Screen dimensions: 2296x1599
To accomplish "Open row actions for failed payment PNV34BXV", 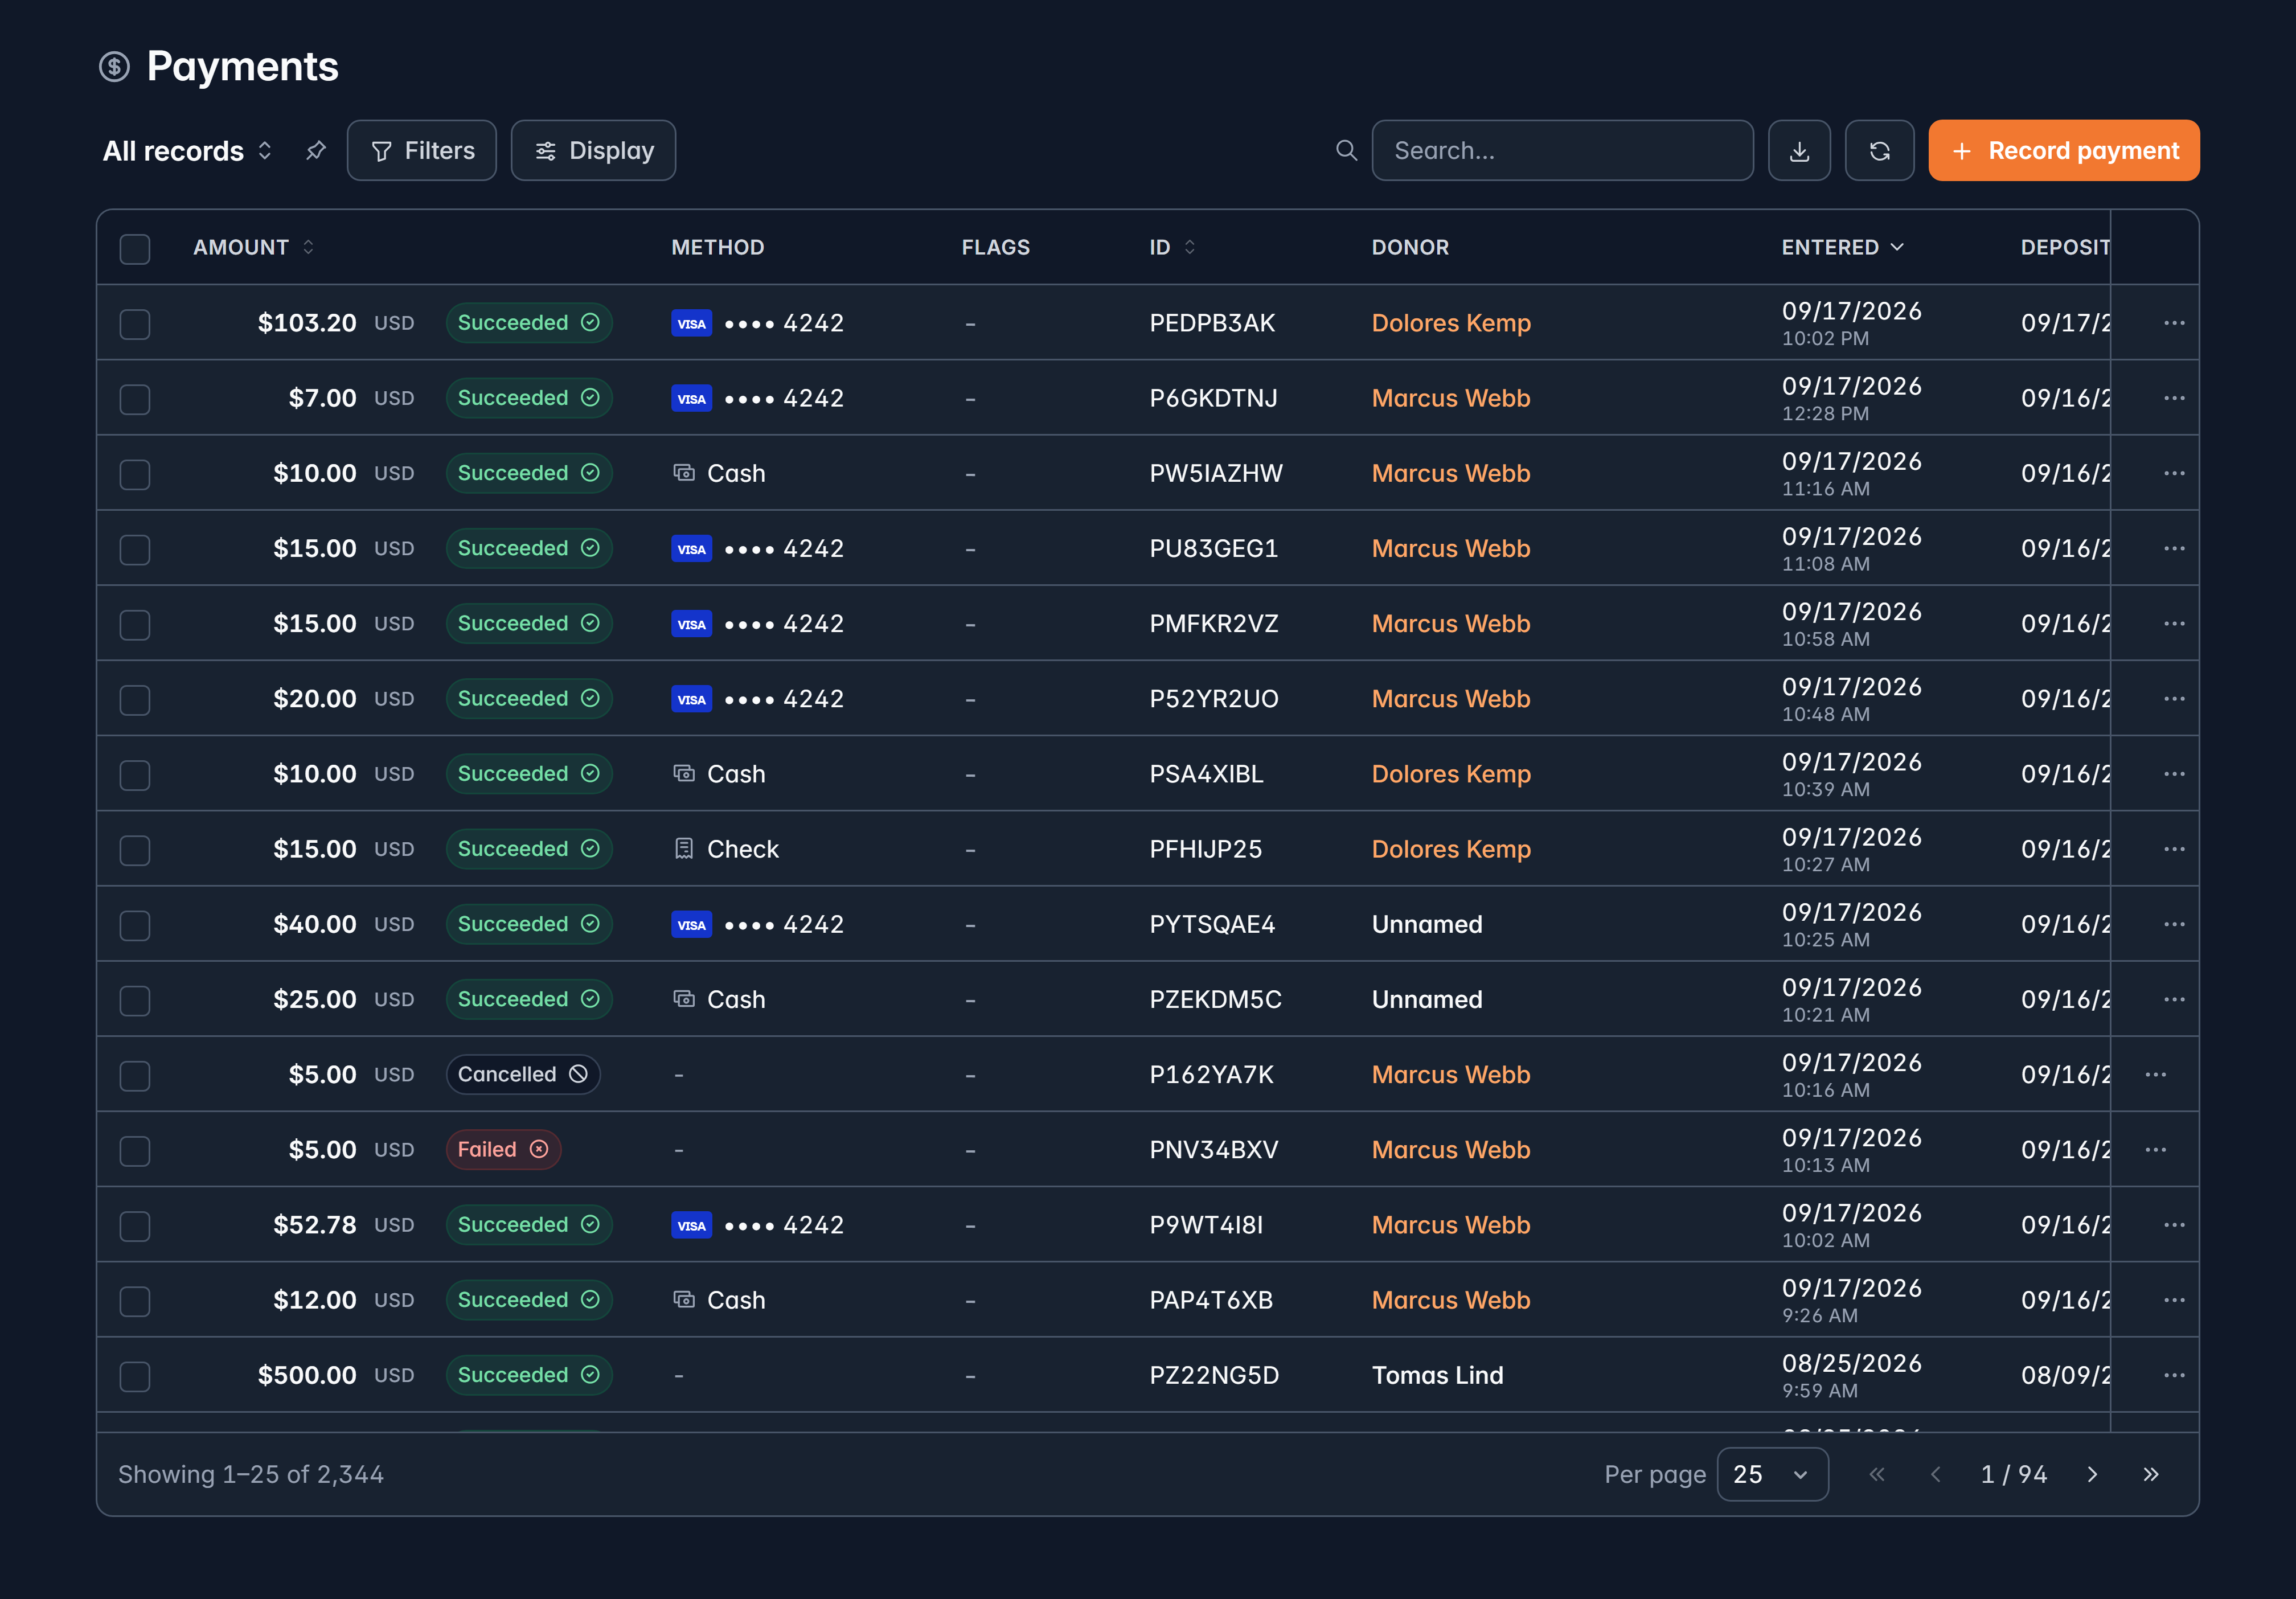I will click(x=2155, y=1150).
